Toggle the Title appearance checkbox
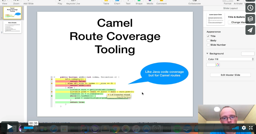Viewport: 256px width, 134px height. click(x=208, y=36)
